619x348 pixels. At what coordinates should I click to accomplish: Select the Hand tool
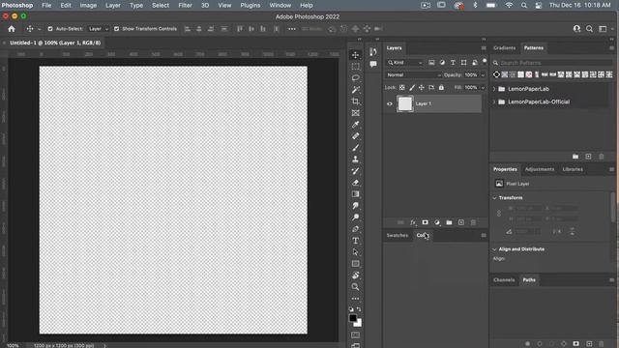tap(355, 275)
